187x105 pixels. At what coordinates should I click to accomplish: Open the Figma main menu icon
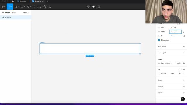coord(3,7)
